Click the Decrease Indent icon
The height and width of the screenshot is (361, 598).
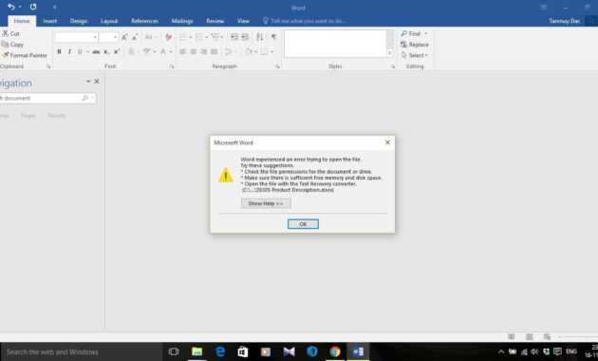pyautogui.click(x=234, y=37)
